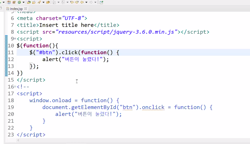Click the closing brace on line 22

pyautogui.click(x=31, y=128)
